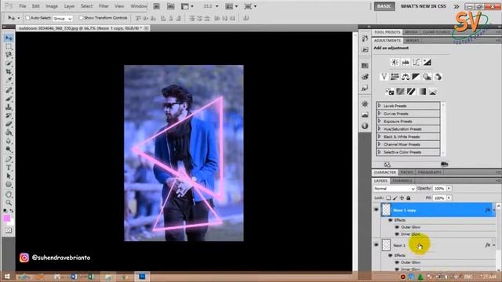
Task: Open the Filter menu
Action: 104,6
